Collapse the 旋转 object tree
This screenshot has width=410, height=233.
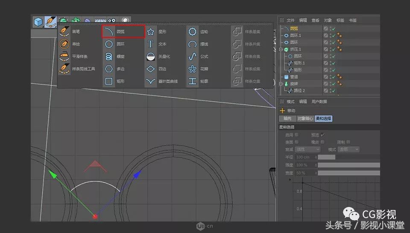pyautogui.click(x=281, y=84)
